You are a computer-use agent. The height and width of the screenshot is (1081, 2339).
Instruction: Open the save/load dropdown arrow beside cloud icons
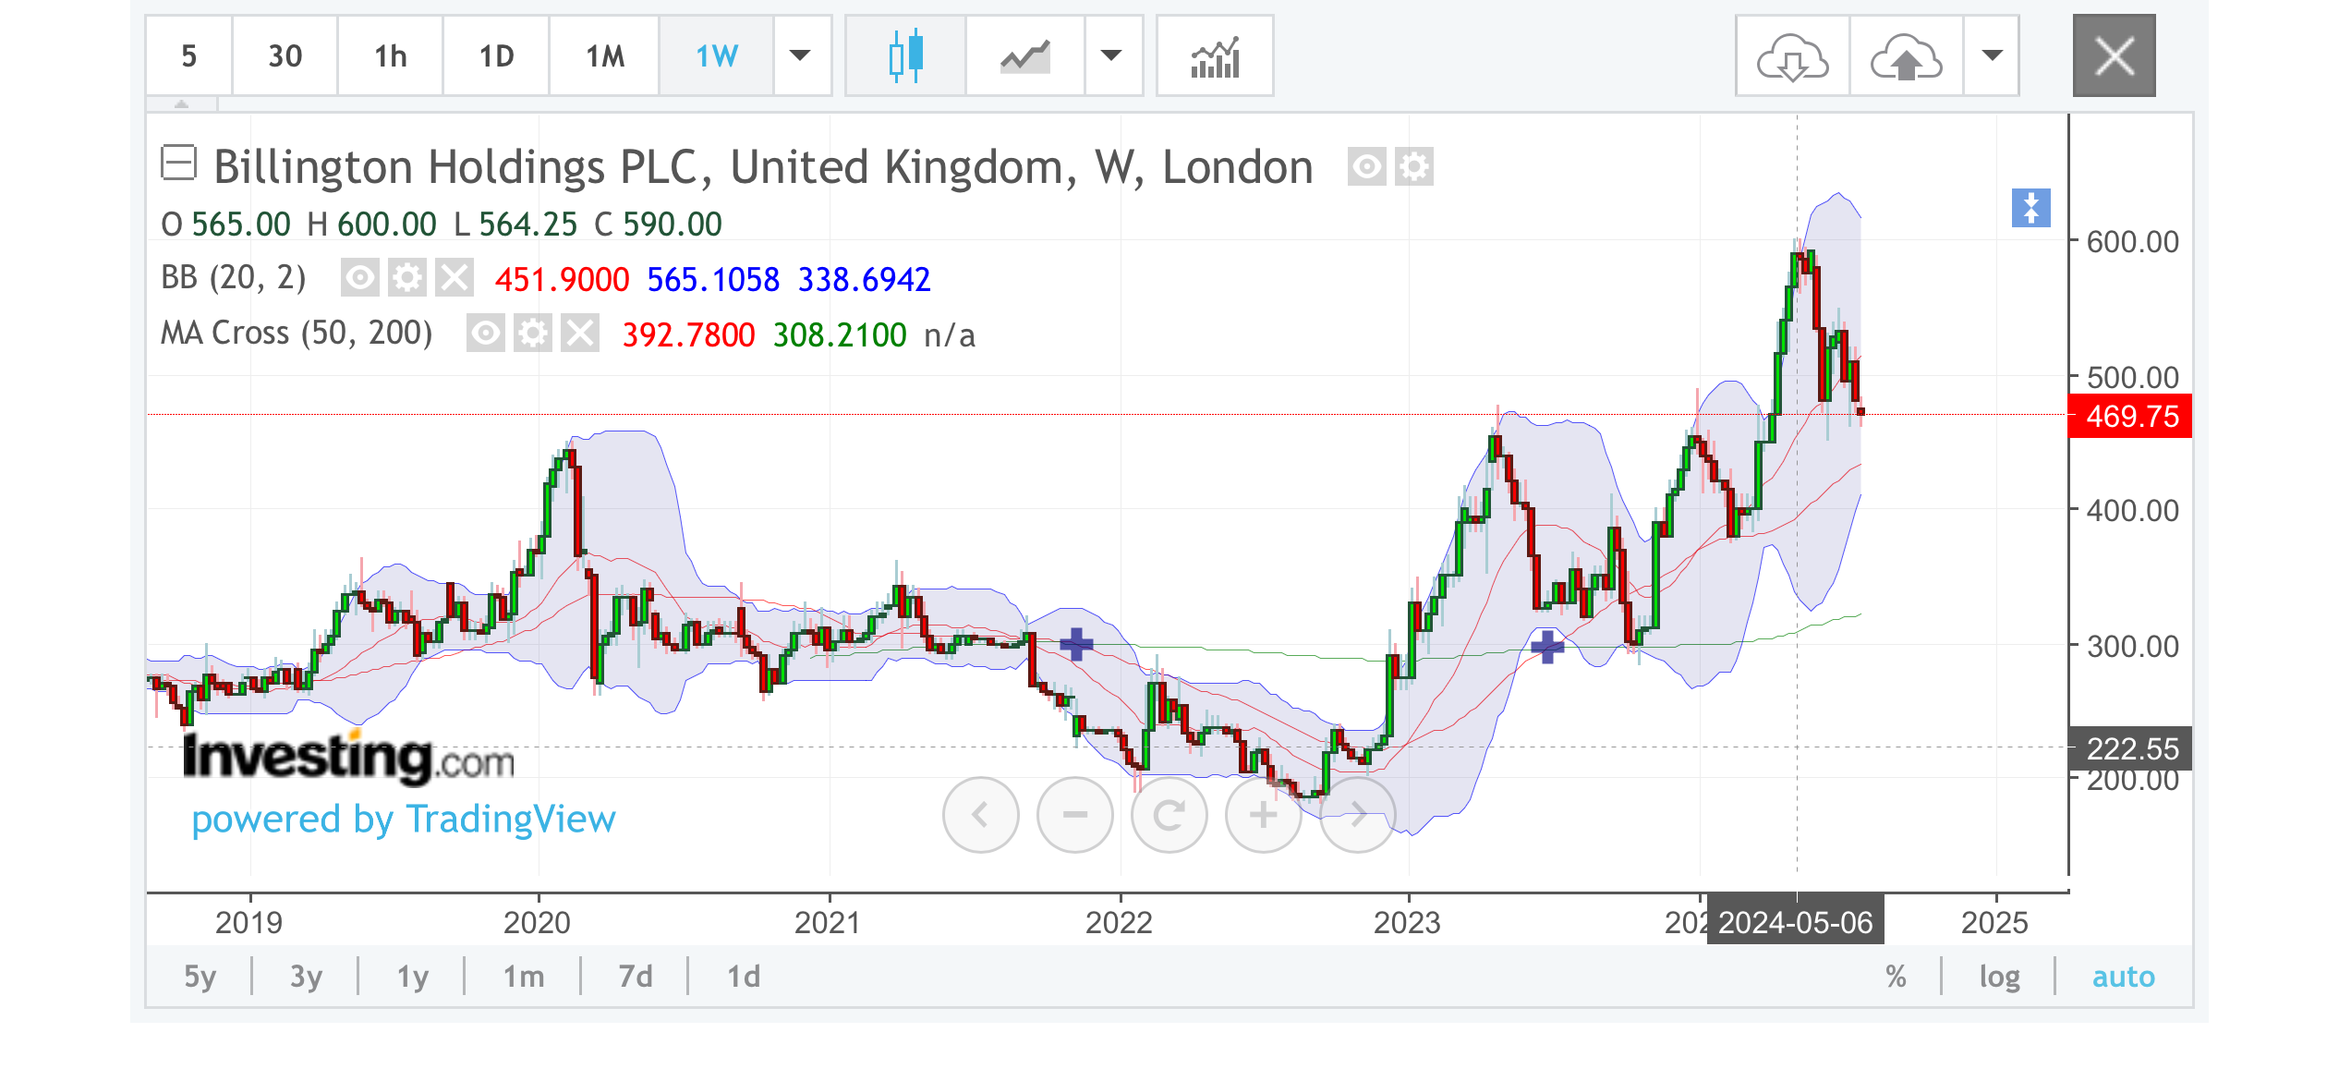(1993, 55)
